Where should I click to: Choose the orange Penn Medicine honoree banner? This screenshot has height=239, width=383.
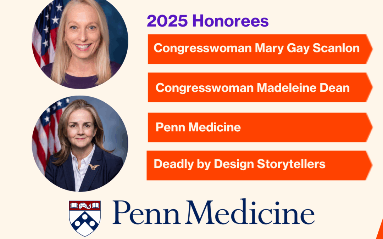260,127
